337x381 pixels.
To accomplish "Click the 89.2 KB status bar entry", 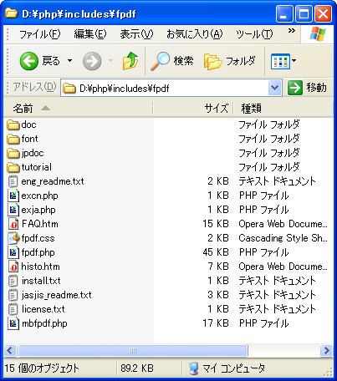I will [137, 368].
